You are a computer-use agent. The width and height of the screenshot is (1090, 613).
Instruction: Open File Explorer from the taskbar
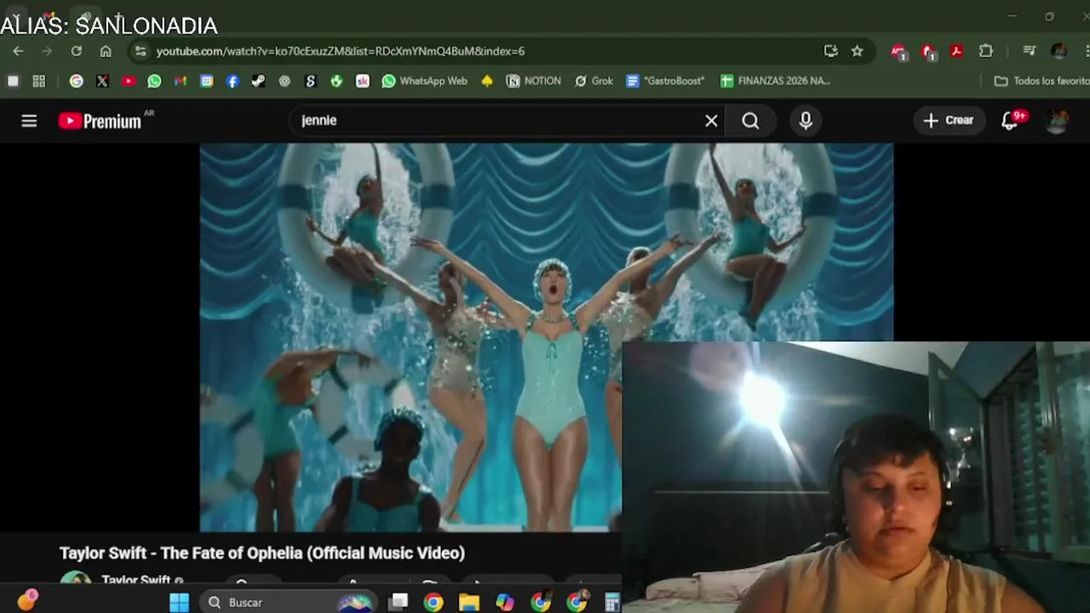pos(469,603)
